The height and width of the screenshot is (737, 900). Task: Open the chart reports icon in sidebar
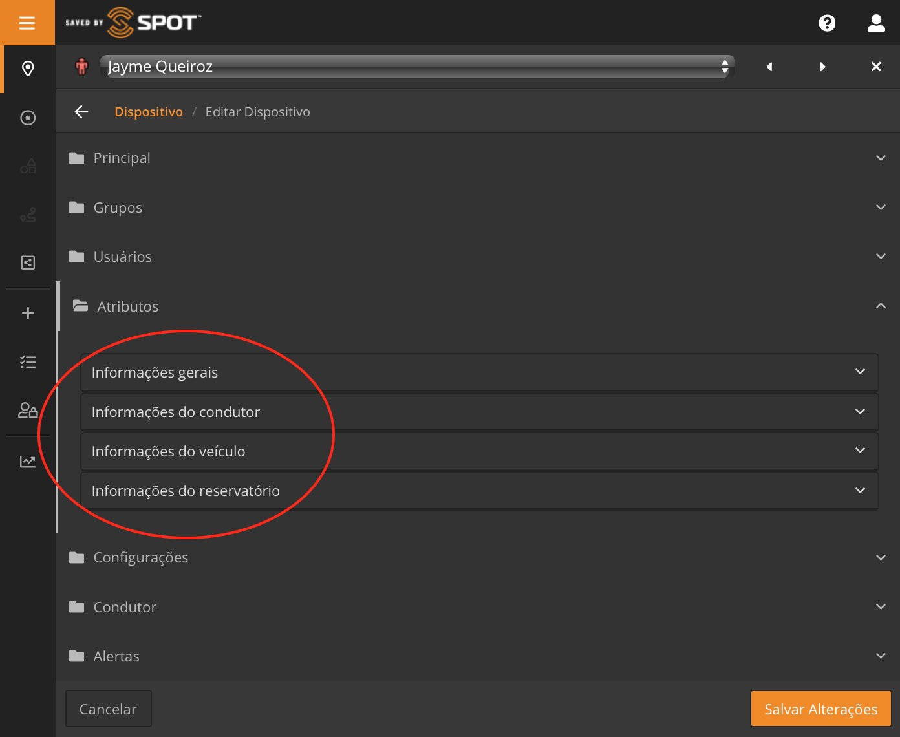click(x=28, y=462)
